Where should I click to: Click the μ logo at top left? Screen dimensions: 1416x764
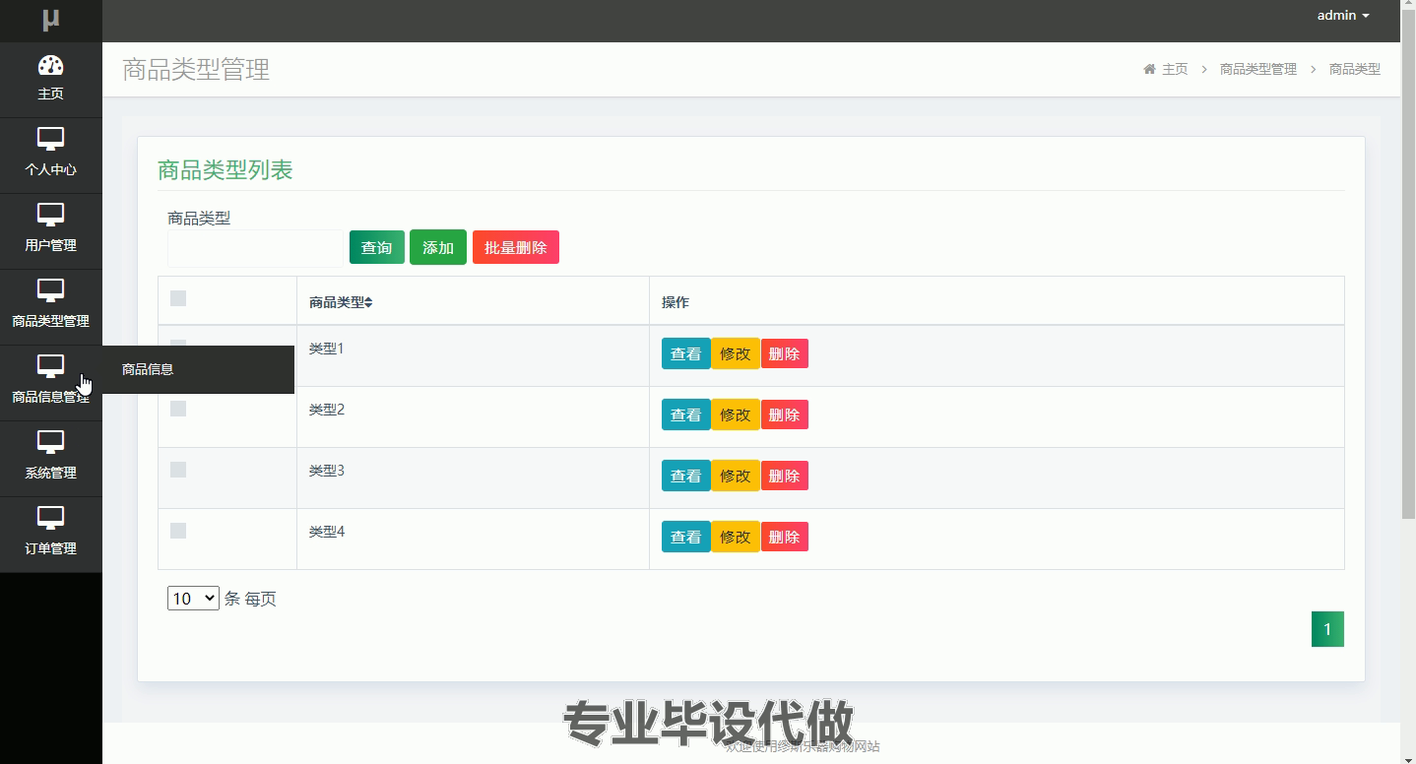click(x=50, y=19)
